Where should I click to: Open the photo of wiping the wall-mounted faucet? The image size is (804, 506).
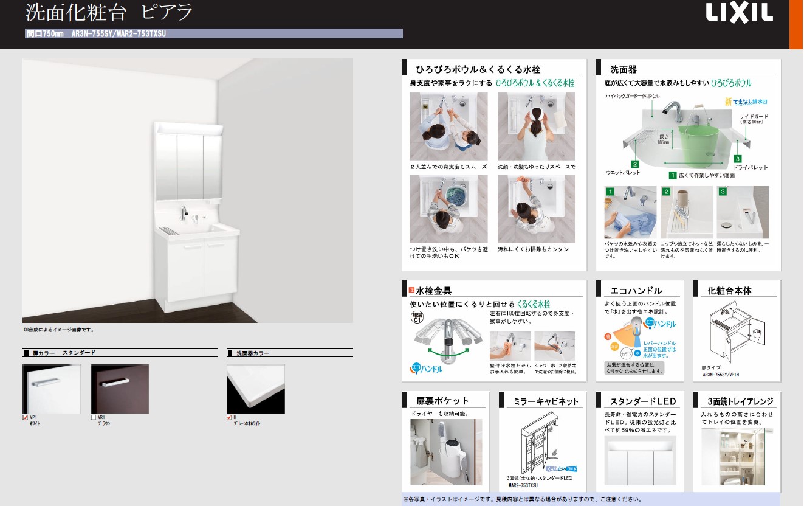(x=510, y=346)
